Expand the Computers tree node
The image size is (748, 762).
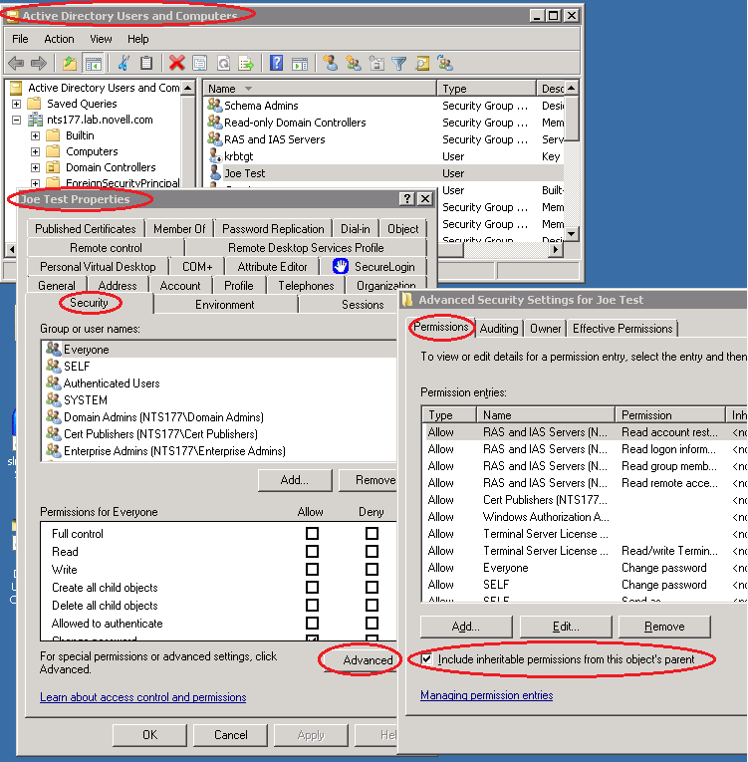coord(35,151)
